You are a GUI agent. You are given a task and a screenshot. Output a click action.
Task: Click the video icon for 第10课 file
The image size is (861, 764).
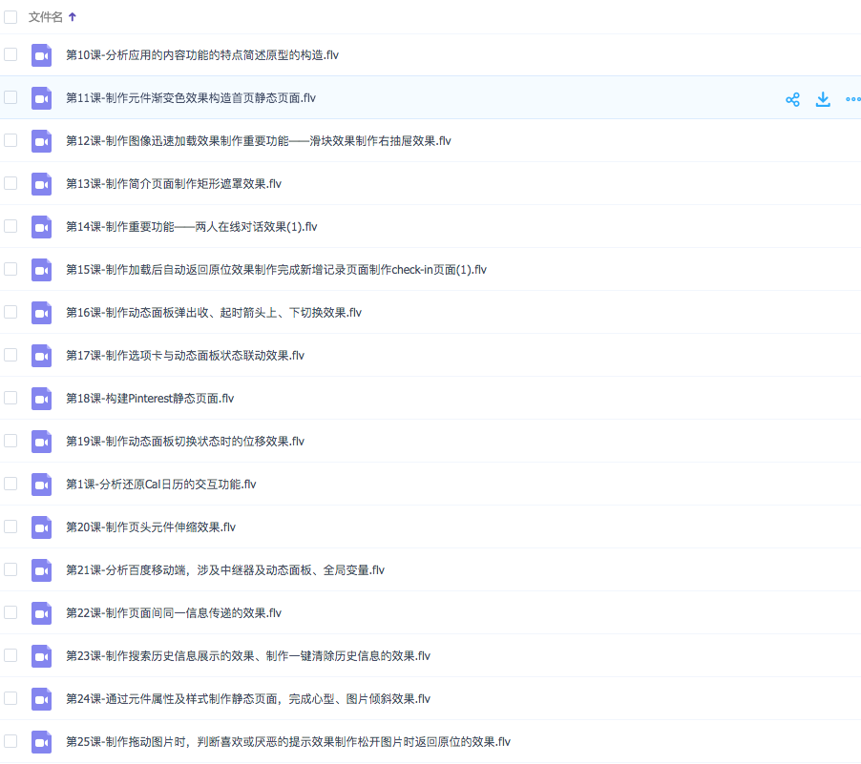[x=41, y=55]
